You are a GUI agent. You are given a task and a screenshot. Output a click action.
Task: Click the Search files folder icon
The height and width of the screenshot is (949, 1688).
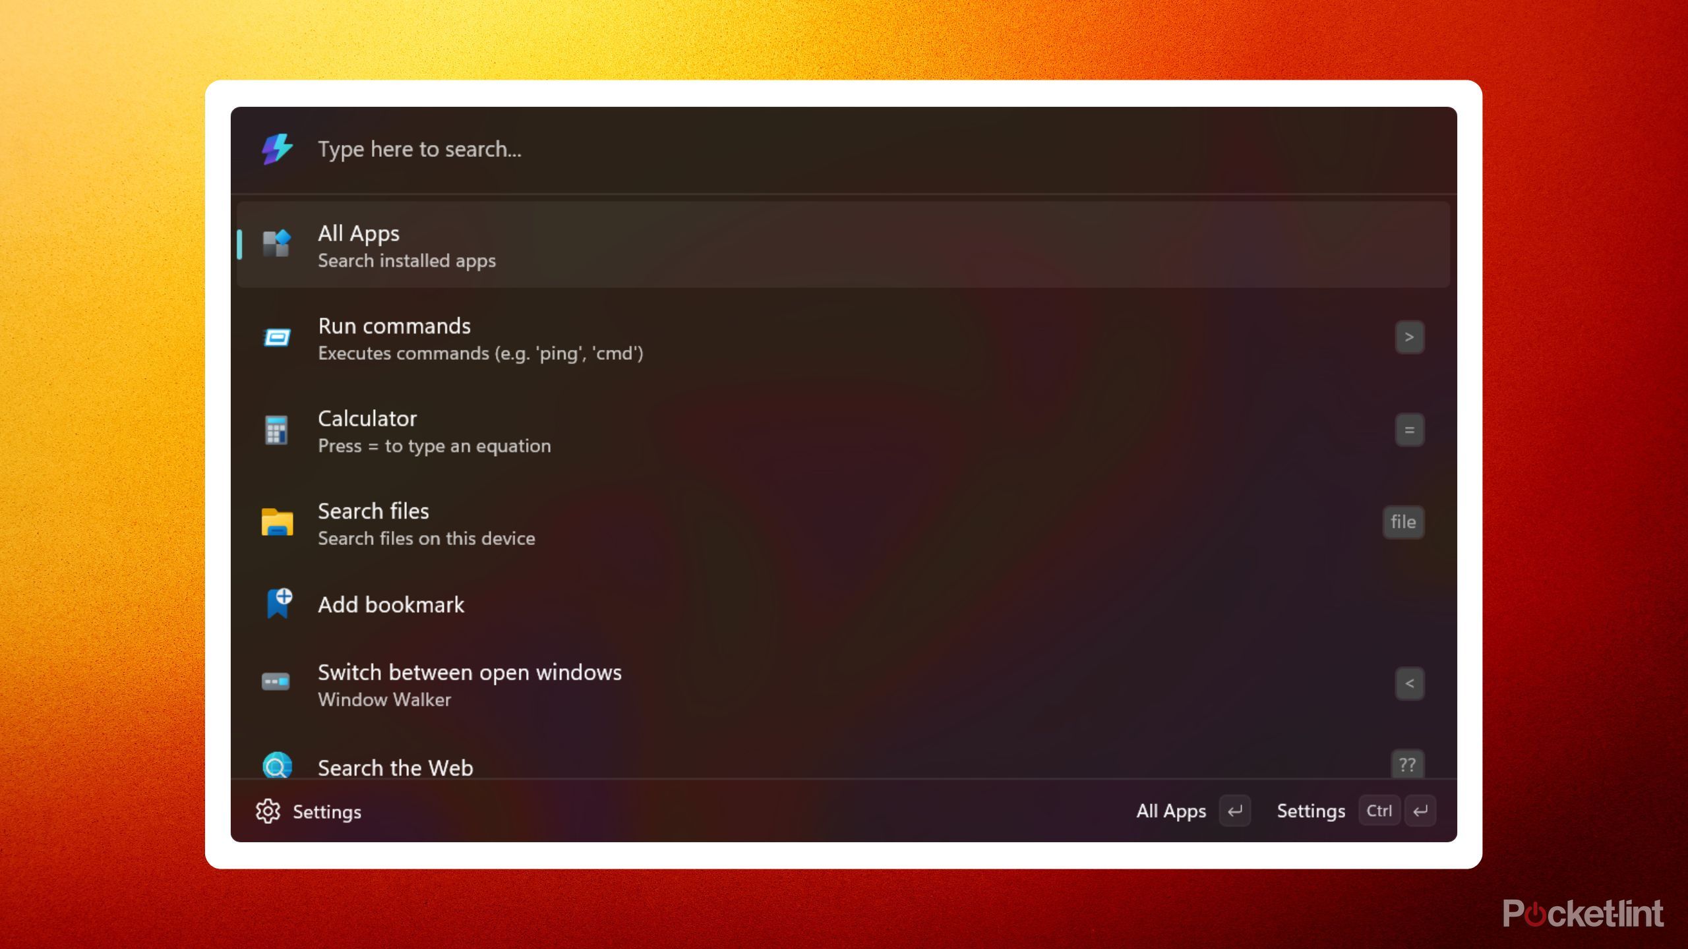[276, 523]
